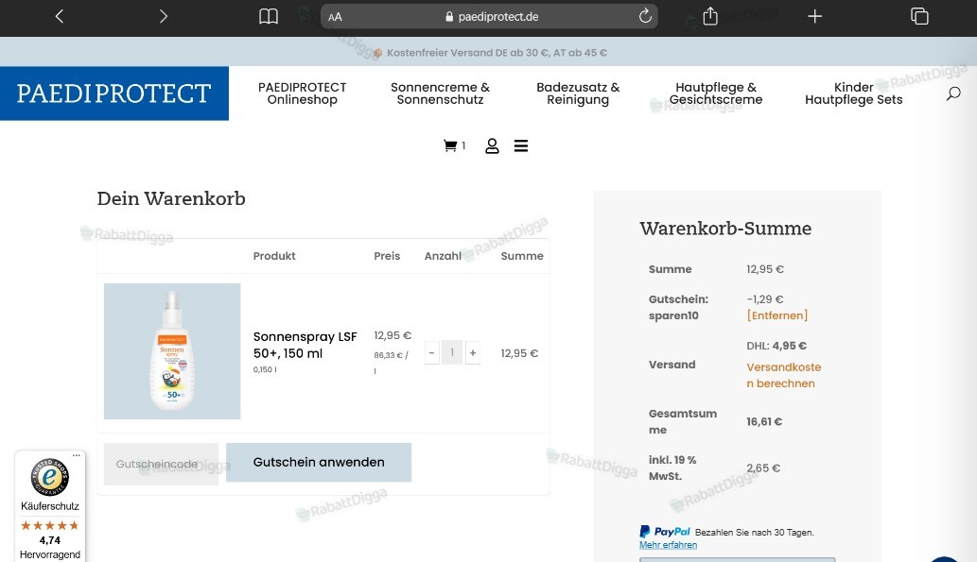Click the Gutscheincode input field
Image resolution: width=977 pixels, height=562 pixels.
[162, 464]
